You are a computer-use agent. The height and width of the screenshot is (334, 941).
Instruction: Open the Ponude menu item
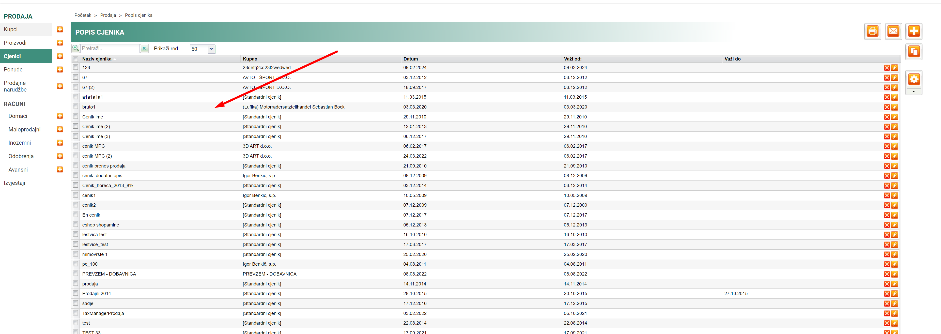coord(13,69)
